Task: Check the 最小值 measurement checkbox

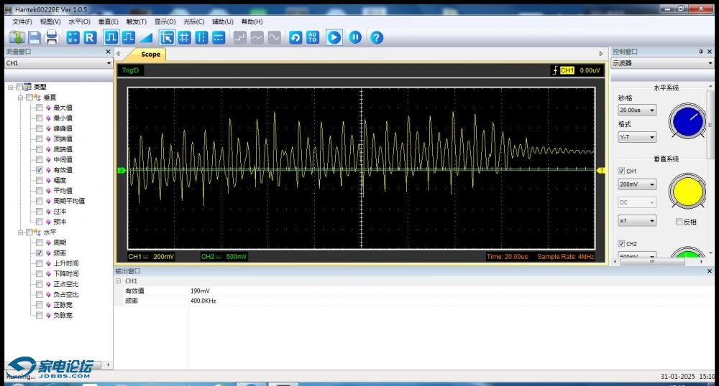Action: coord(39,118)
